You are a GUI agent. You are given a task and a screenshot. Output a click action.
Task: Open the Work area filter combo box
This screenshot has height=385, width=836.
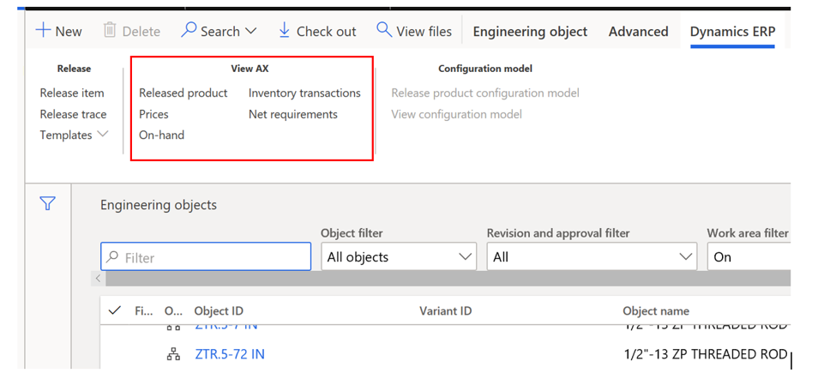pos(748,256)
